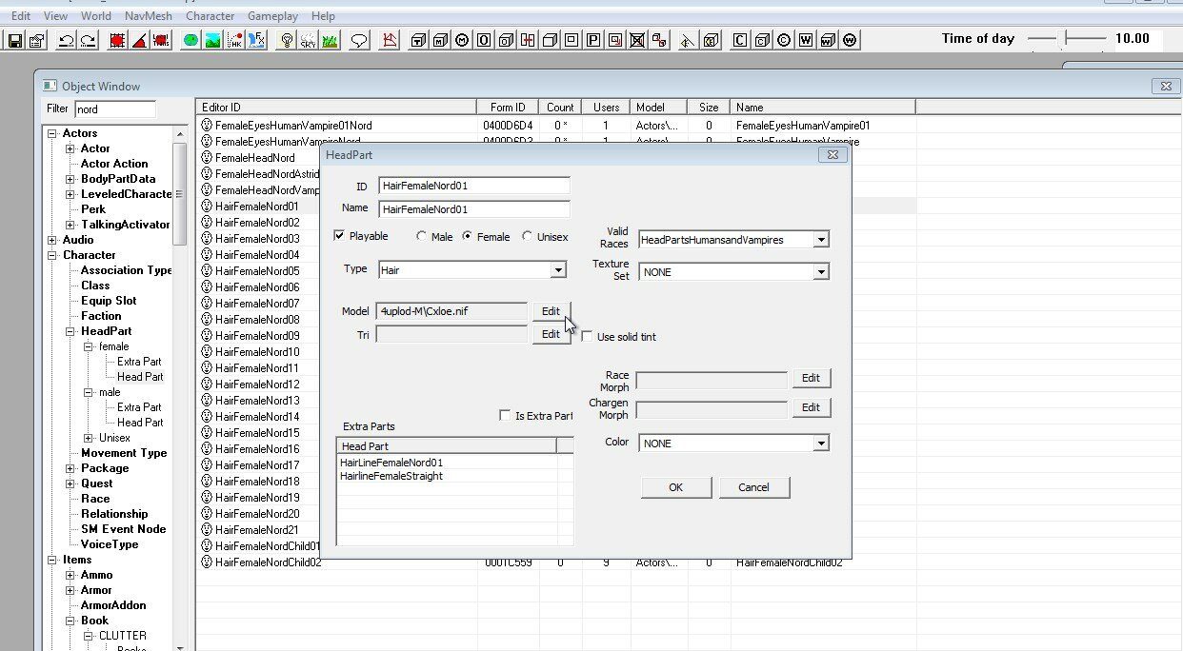Select the Unisex radio button in HeadPart dialog
The height and width of the screenshot is (651, 1183).
point(528,236)
